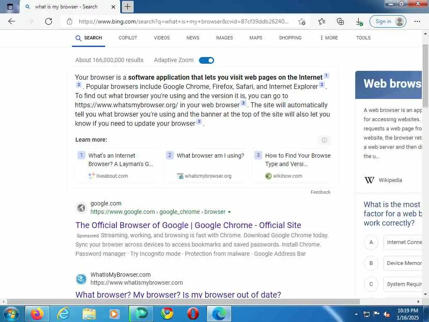Open the TOOLS menu
Image resolution: width=429 pixels, height=322 pixels.
coord(363,38)
